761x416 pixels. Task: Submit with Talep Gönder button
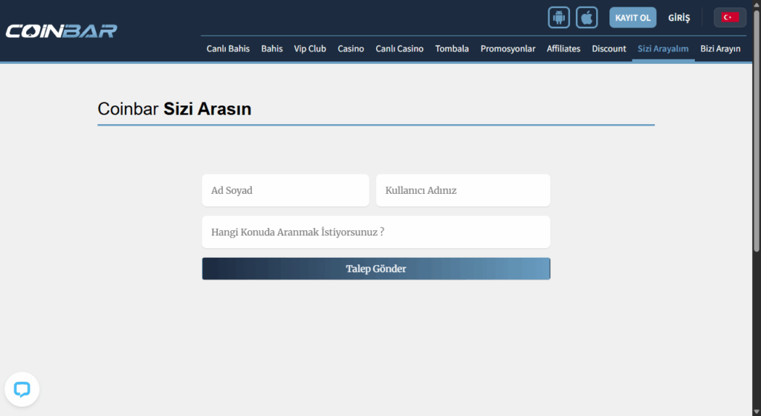click(376, 269)
